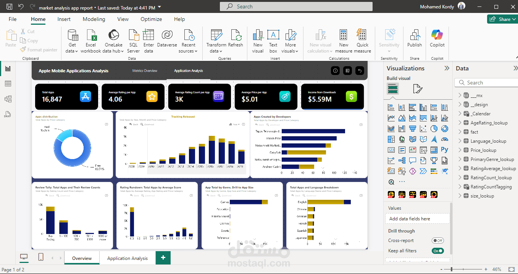The width and height of the screenshot is (518, 274).
Task: Click the Income from Downloads card
Action: 332,97
